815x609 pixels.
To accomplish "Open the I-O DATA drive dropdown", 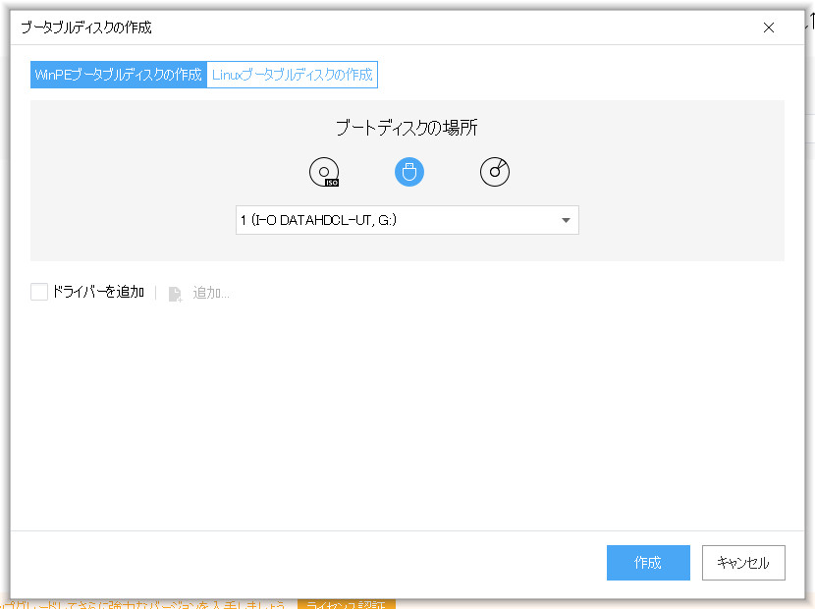I will [407, 220].
